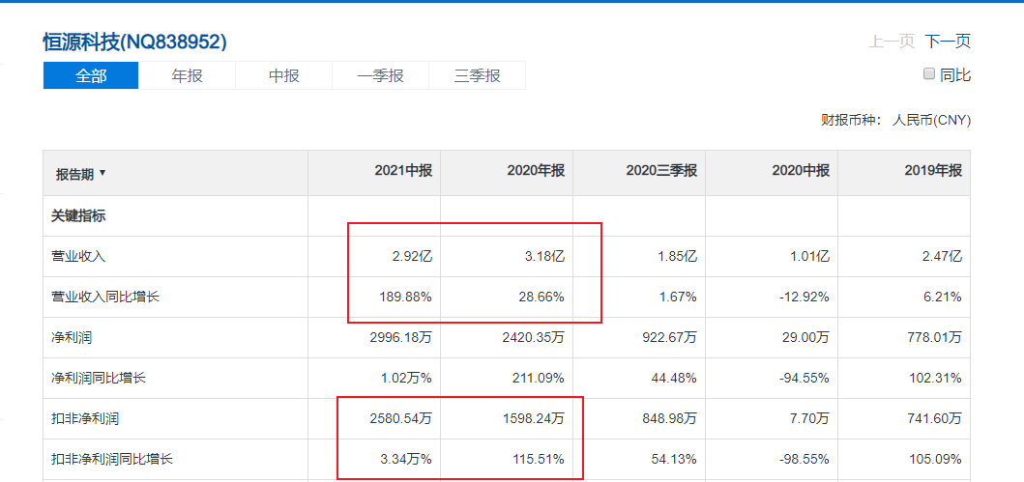This screenshot has width=1024, height=482.
Task: Click the 净利润同比增长 row label
Action: click(x=99, y=378)
